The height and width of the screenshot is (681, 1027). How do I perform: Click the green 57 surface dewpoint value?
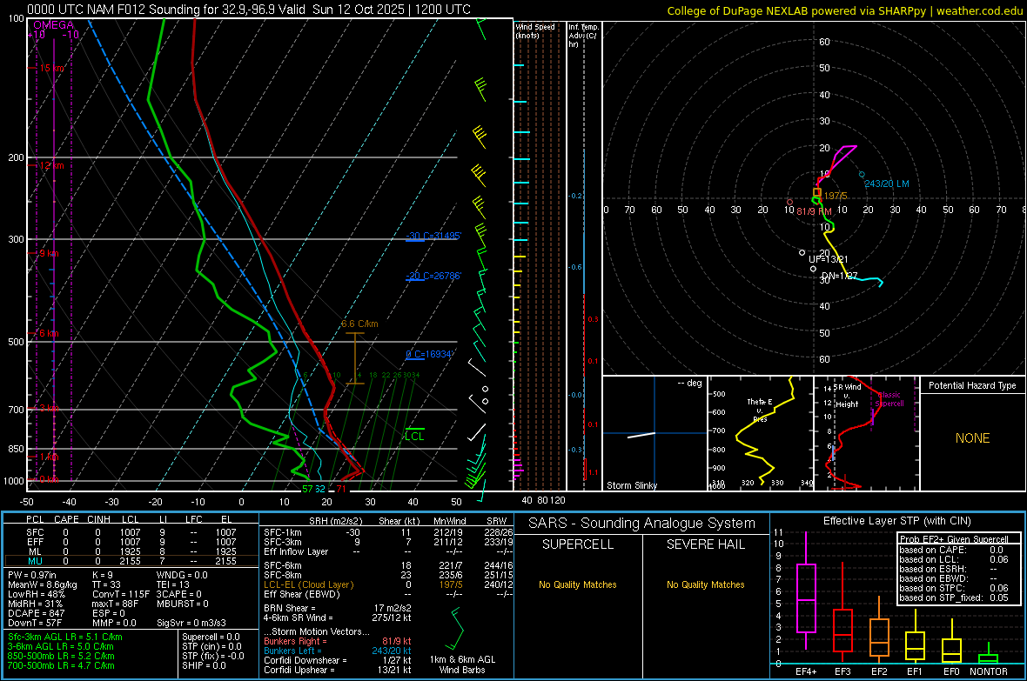point(307,489)
